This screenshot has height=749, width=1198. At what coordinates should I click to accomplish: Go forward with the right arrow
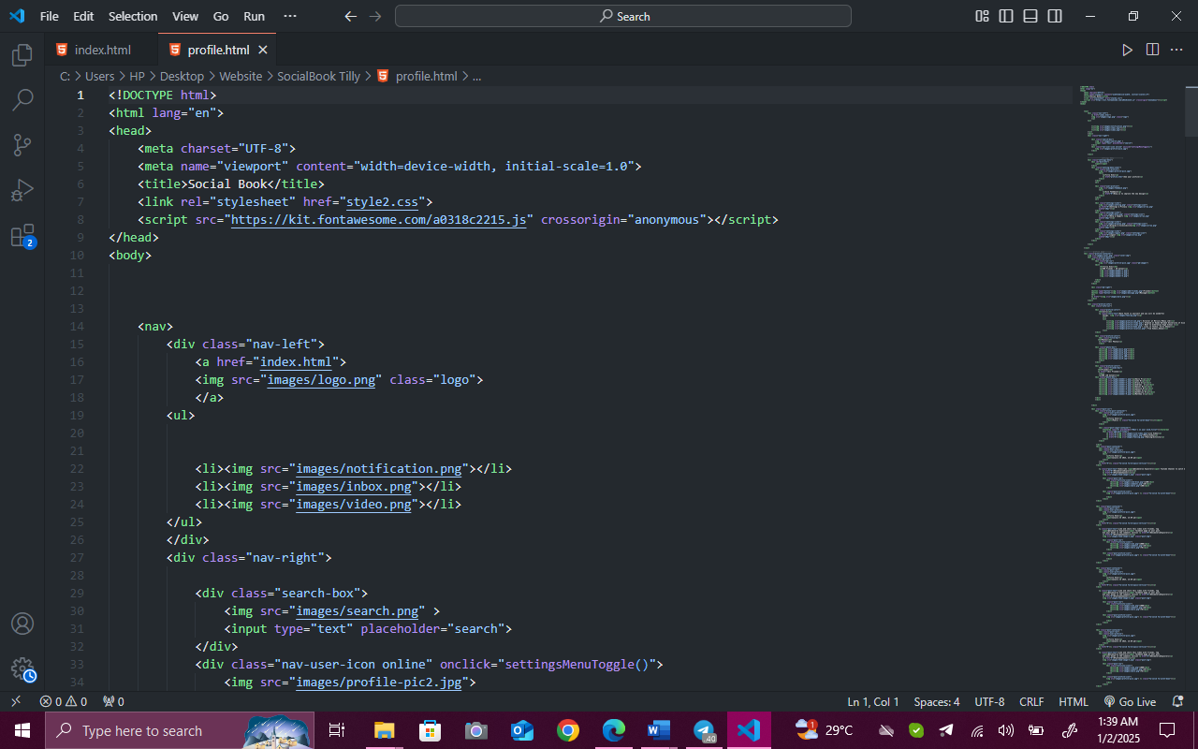coord(375,16)
